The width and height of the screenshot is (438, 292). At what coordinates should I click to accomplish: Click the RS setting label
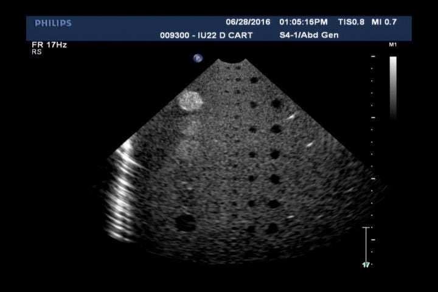[36, 53]
